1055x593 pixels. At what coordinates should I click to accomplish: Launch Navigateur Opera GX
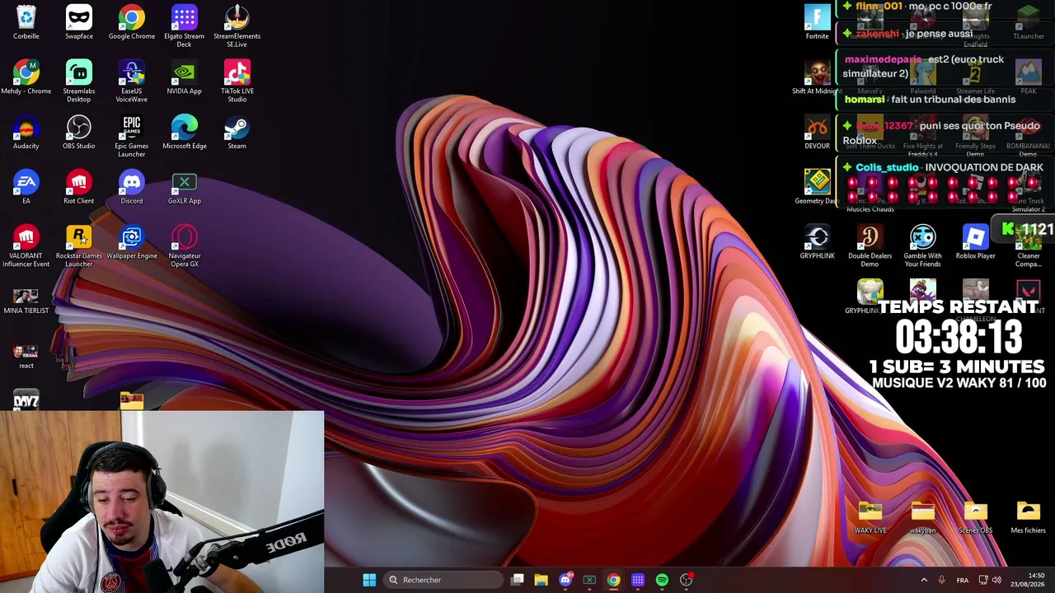(185, 246)
